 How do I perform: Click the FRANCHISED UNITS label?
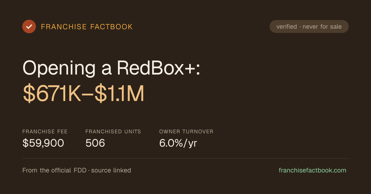(113, 131)
